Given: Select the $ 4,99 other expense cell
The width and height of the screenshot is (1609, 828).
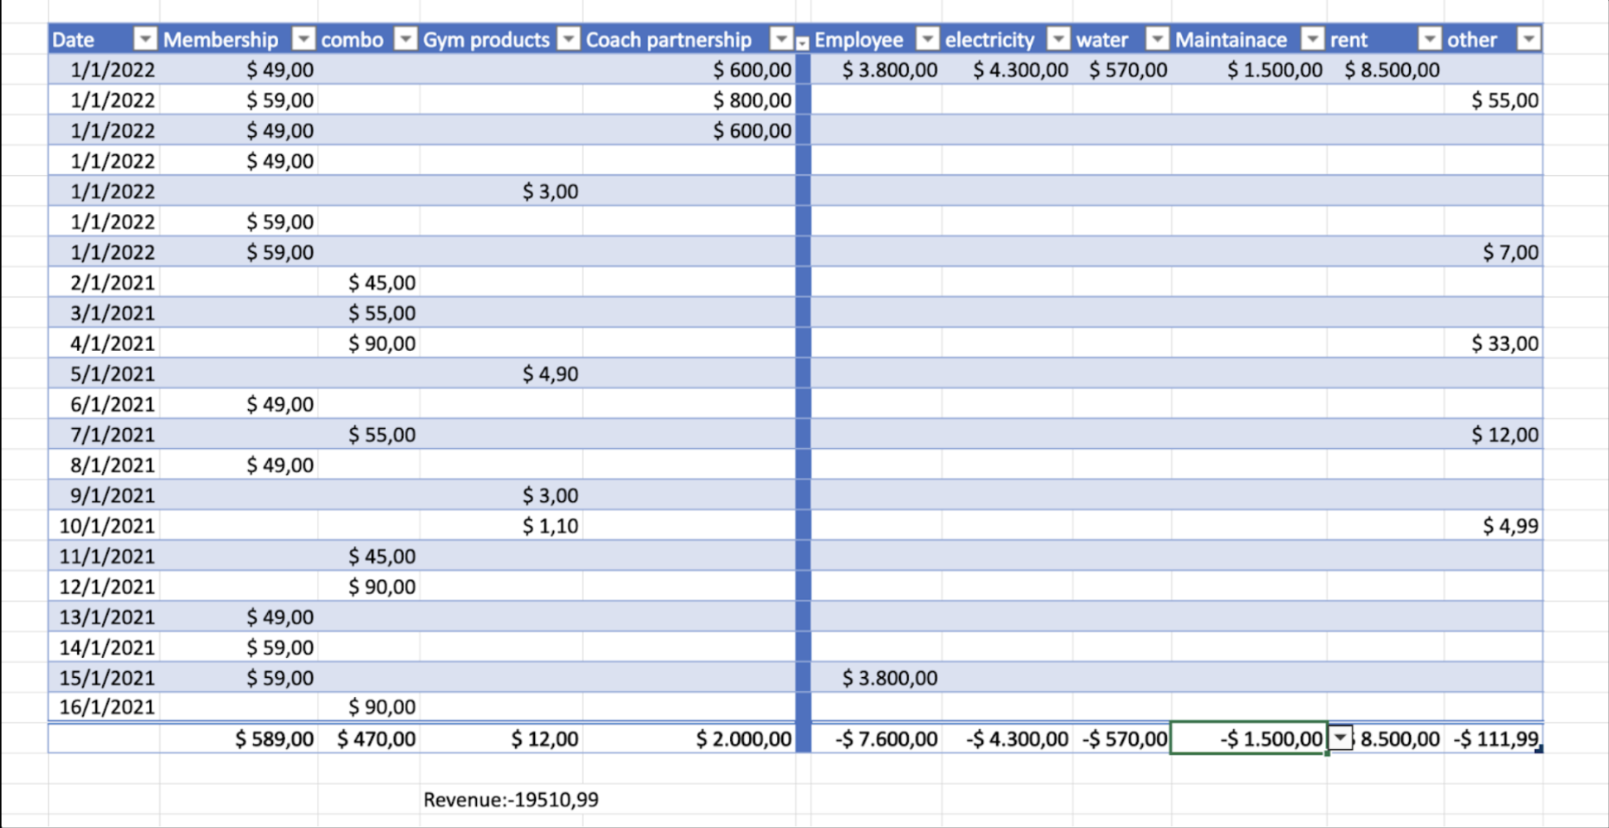Looking at the screenshot, I should pos(1494,526).
